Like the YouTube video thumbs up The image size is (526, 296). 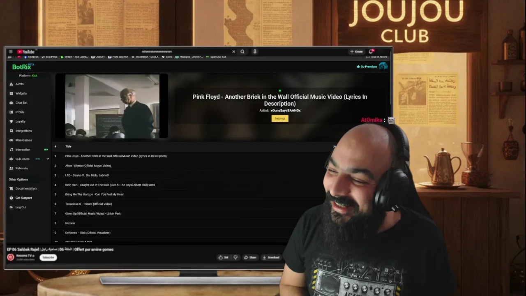224,257
